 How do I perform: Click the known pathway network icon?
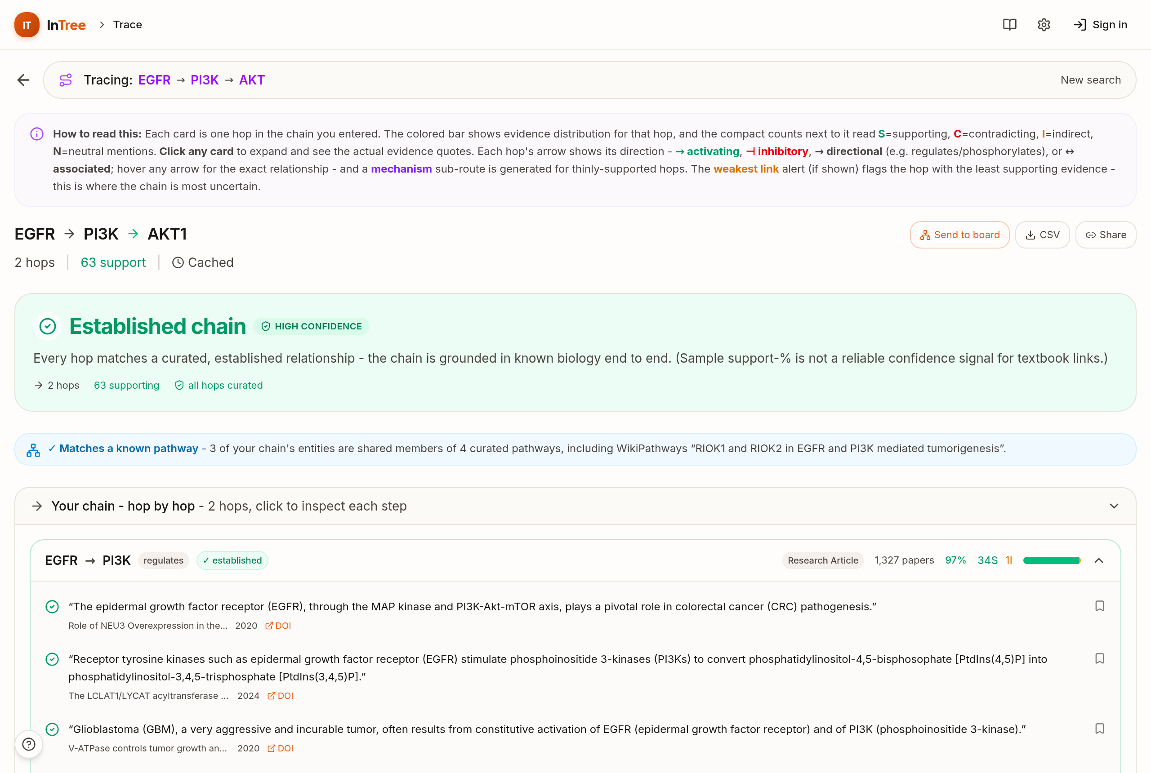tap(33, 449)
